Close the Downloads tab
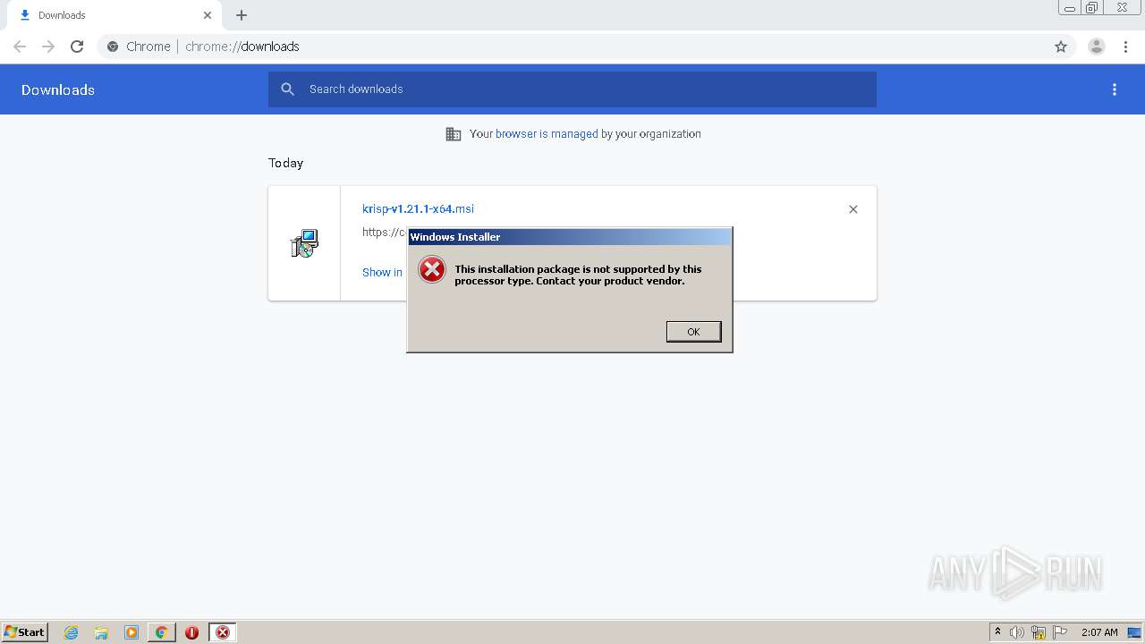Screen dimensions: 1145x644 click(208, 15)
